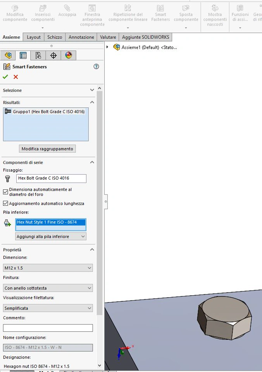Image resolution: width=262 pixels, height=372 pixels.
Task: Click Modifica componente ribbon tool
Action: (15, 13)
